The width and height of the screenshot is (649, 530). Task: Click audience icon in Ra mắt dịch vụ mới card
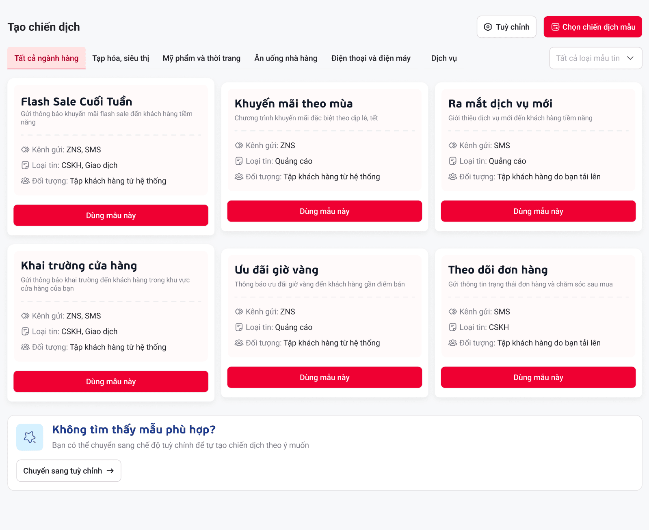pos(452,177)
